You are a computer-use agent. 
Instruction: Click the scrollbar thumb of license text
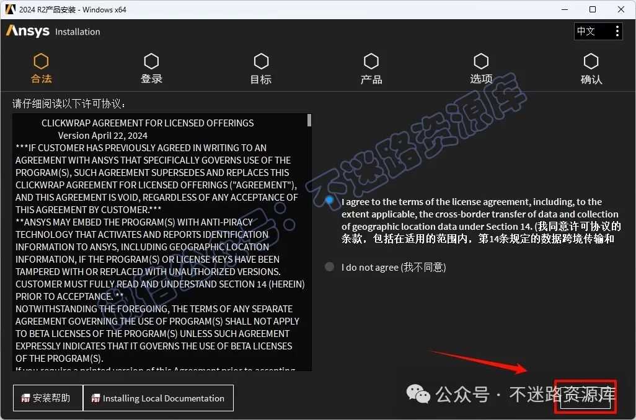click(x=309, y=120)
